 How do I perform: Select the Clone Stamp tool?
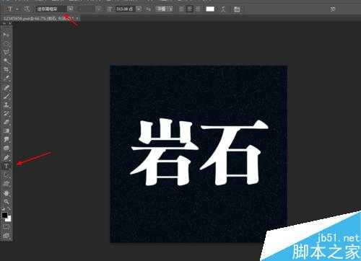point(6,105)
